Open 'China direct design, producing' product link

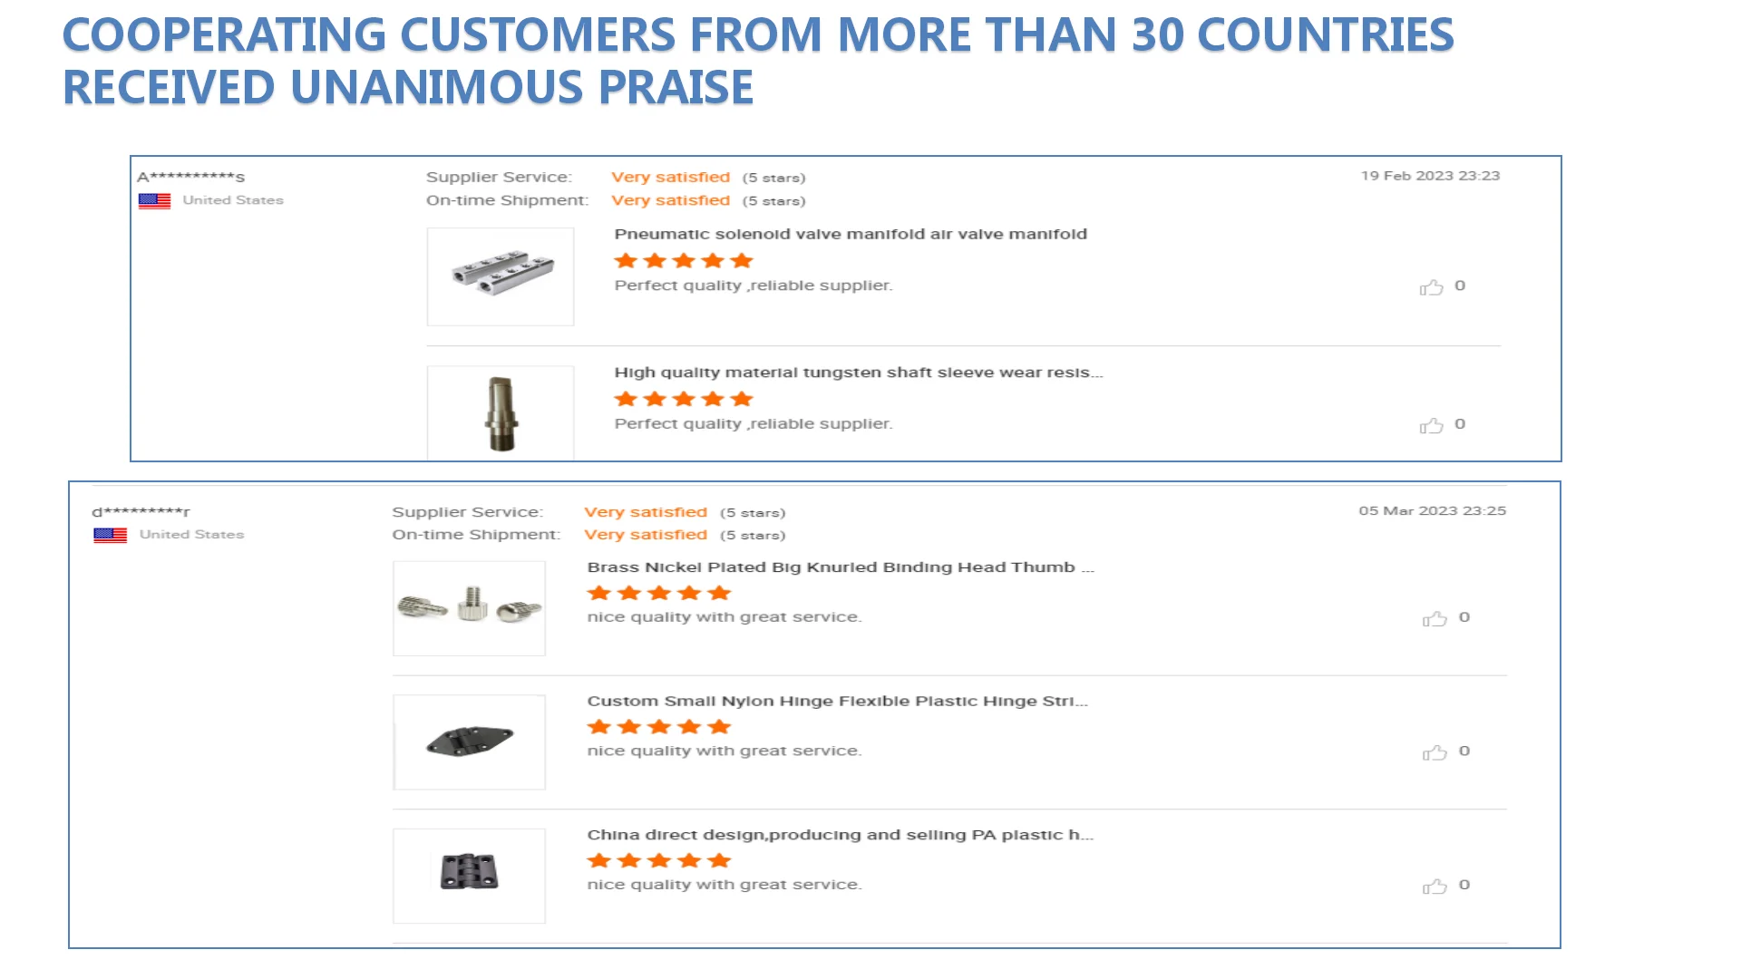pyautogui.click(x=840, y=835)
